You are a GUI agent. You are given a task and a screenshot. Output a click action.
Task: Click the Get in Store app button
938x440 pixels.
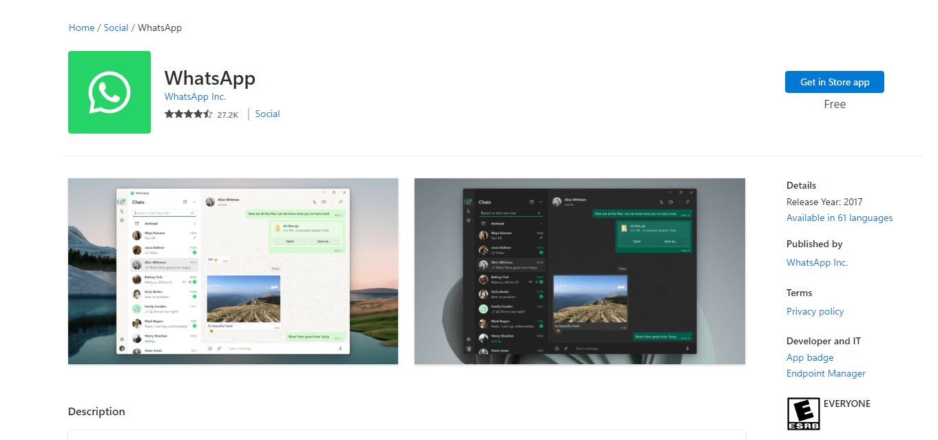[x=834, y=82]
